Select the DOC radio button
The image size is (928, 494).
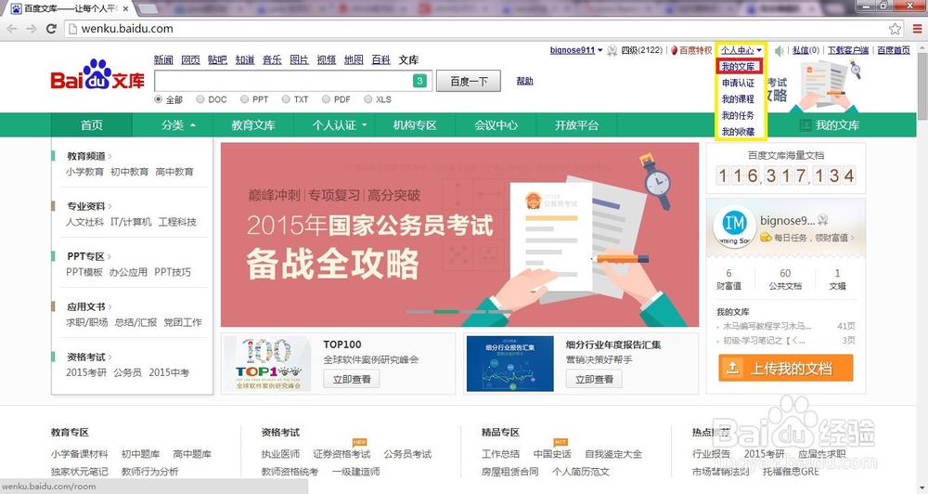(x=200, y=99)
